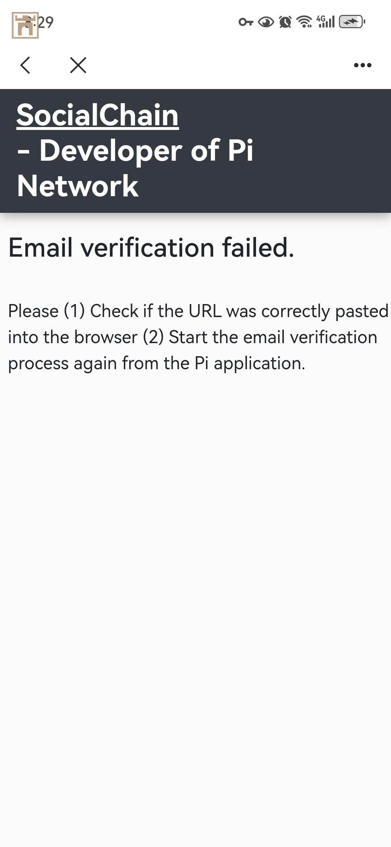Tap the brown gate app icon top-left

25,25
